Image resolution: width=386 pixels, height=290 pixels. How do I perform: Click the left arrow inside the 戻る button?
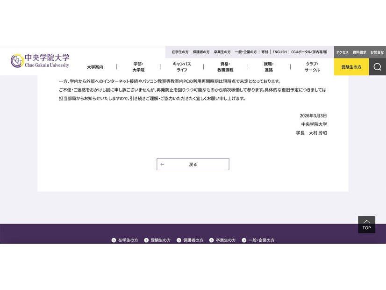coord(162,164)
